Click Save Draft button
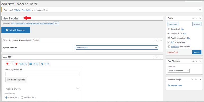The height and width of the screenshot is (102, 204). coord(173,24)
